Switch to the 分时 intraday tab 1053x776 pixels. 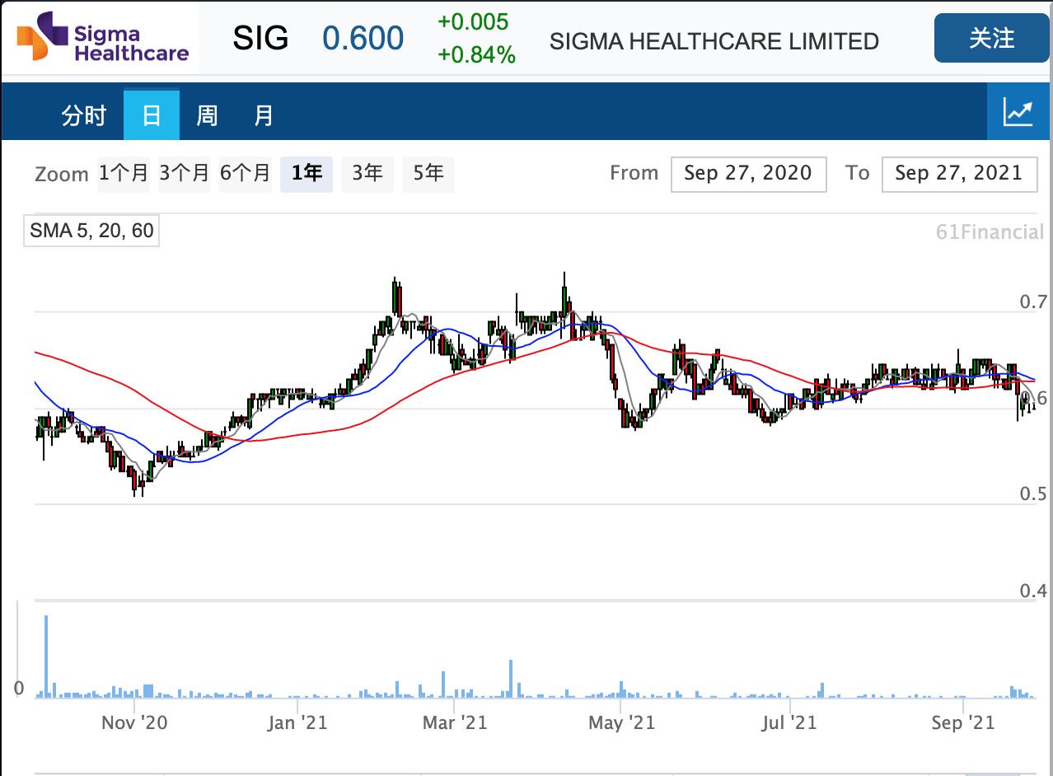84,115
